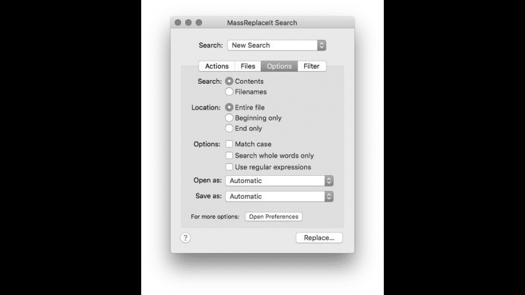
Task: Choose Entire file location option
Action: tap(229, 107)
